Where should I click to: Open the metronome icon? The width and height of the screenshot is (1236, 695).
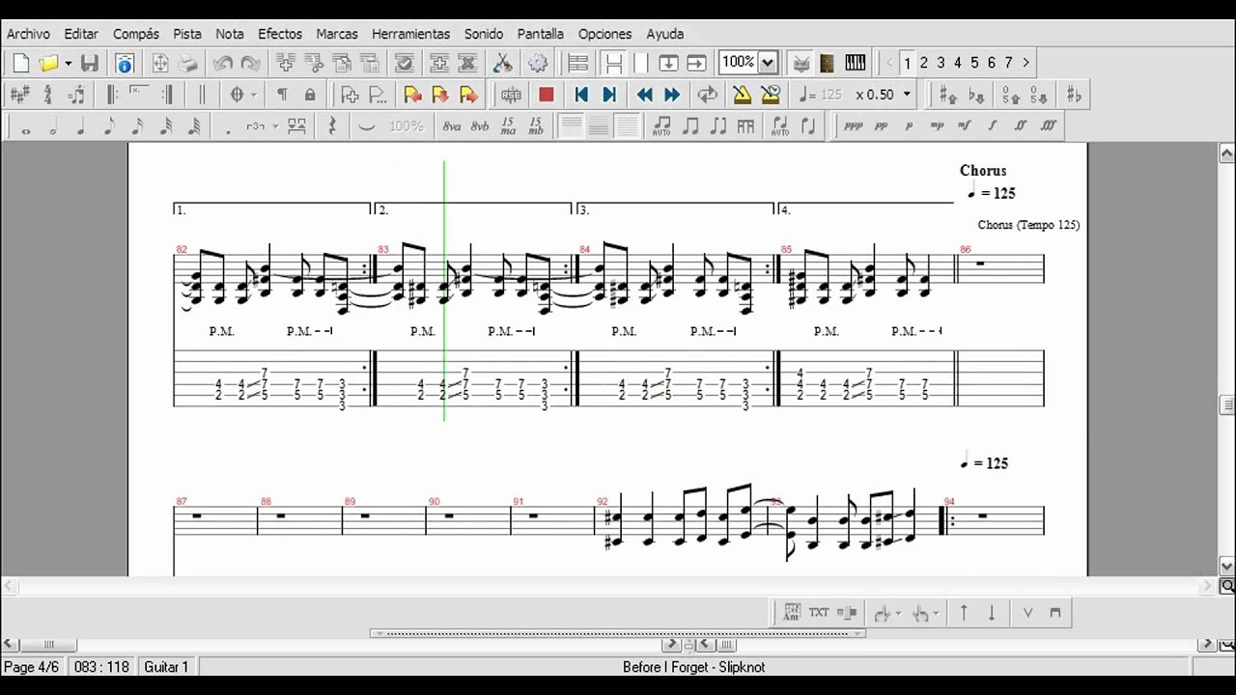point(742,95)
